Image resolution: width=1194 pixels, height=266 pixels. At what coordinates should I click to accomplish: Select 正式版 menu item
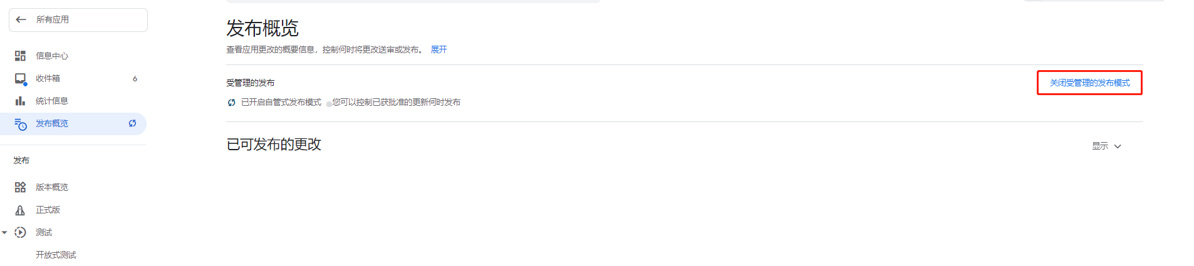[73, 210]
